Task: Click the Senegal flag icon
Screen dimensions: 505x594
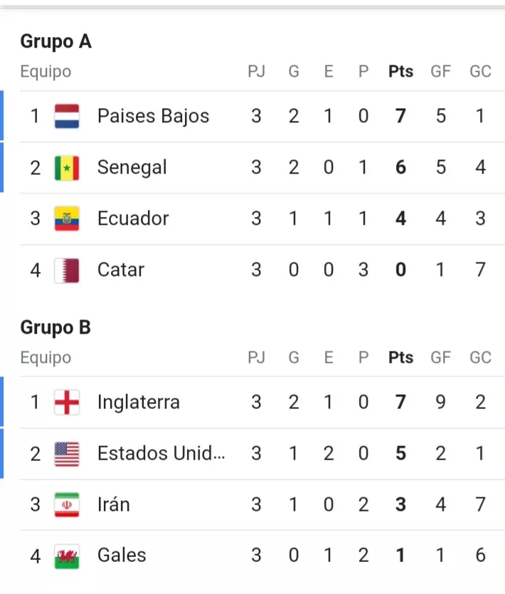Action: pyautogui.click(x=67, y=168)
